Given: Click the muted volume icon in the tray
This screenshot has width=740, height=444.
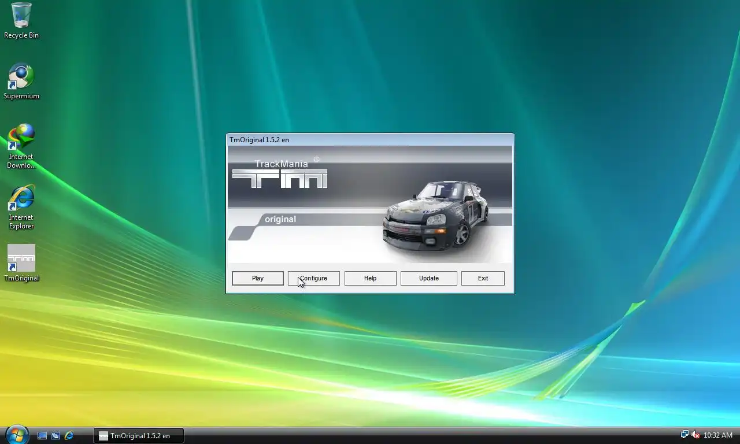Looking at the screenshot, I should click(695, 435).
